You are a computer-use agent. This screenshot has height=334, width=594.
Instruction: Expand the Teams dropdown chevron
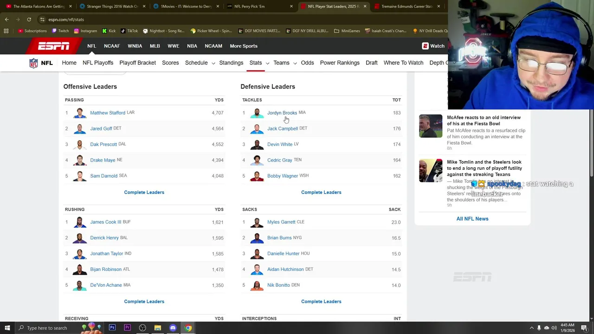(x=295, y=63)
